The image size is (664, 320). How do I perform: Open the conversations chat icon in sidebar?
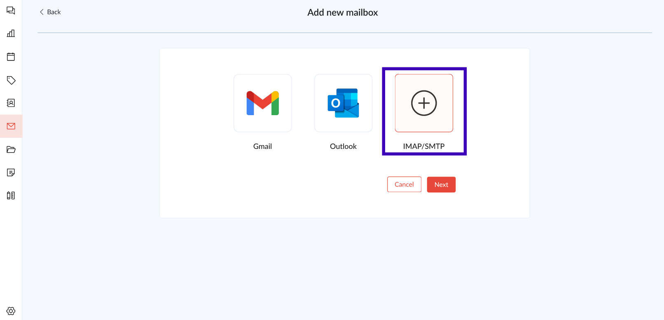click(x=11, y=10)
